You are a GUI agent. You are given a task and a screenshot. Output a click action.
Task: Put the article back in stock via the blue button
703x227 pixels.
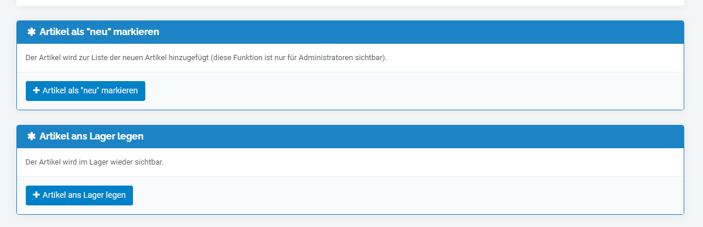[x=79, y=195]
